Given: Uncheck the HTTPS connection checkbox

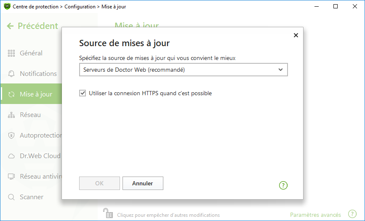Looking at the screenshot, I should point(83,93).
